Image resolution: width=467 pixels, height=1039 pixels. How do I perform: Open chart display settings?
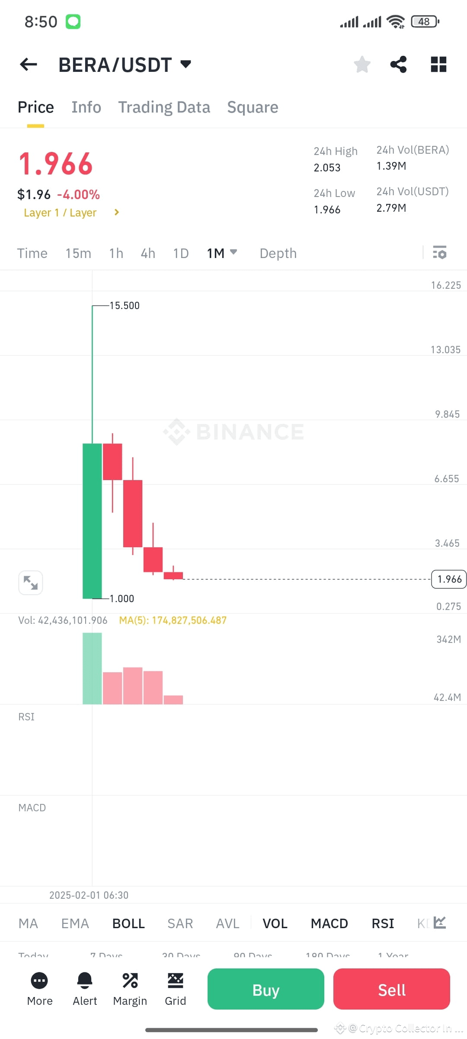coord(439,253)
